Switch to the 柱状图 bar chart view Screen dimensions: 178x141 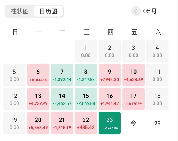click(20, 11)
